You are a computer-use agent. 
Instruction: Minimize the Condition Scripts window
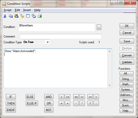click(114, 3)
